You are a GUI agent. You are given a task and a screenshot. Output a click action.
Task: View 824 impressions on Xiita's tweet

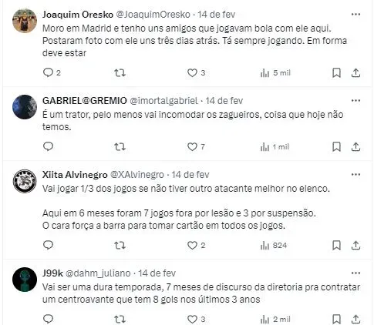[274, 246]
